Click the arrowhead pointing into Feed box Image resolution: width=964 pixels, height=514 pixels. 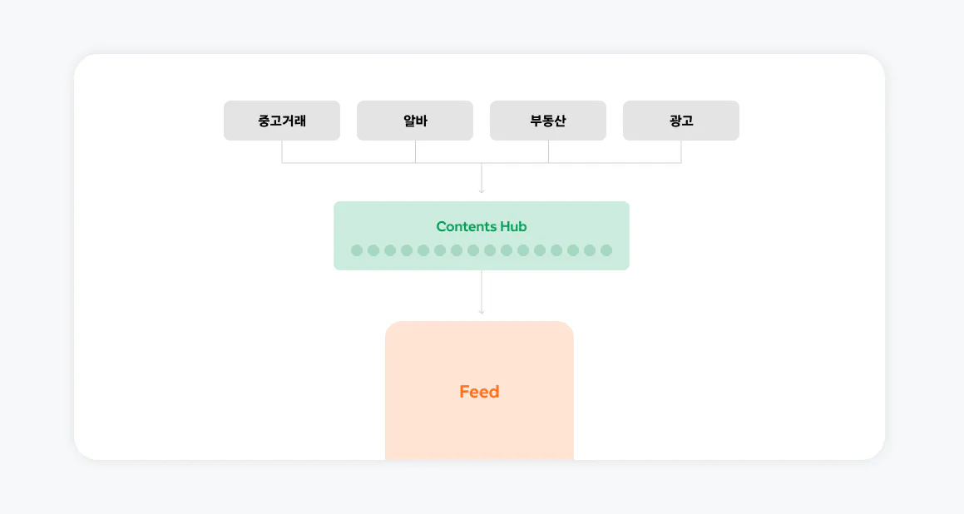coord(482,311)
